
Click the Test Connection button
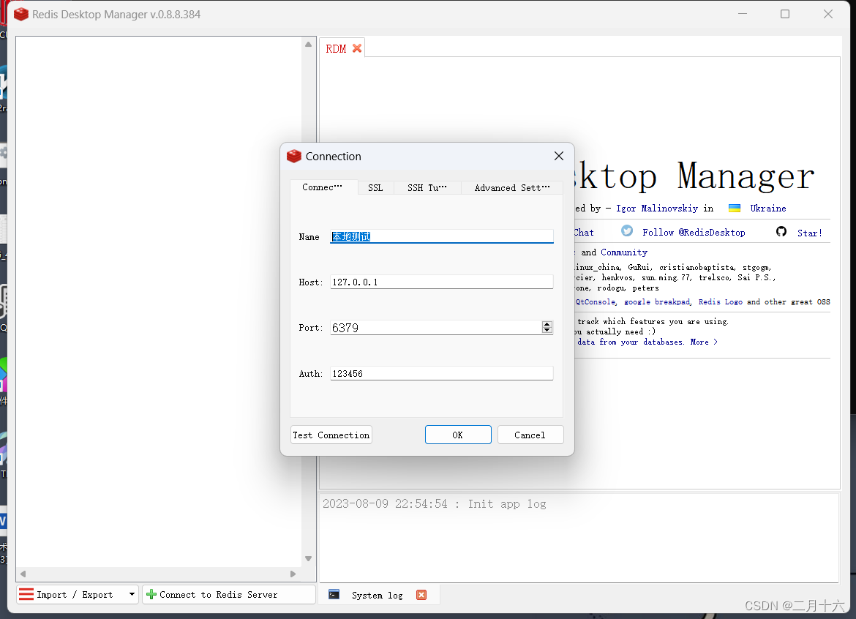click(x=331, y=435)
